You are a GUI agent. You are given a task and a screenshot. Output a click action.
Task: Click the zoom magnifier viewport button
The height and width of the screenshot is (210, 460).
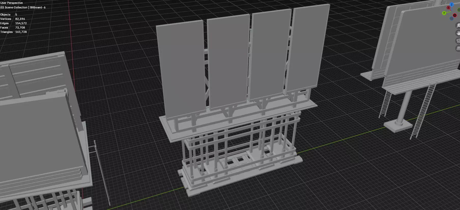click(458, 25)
